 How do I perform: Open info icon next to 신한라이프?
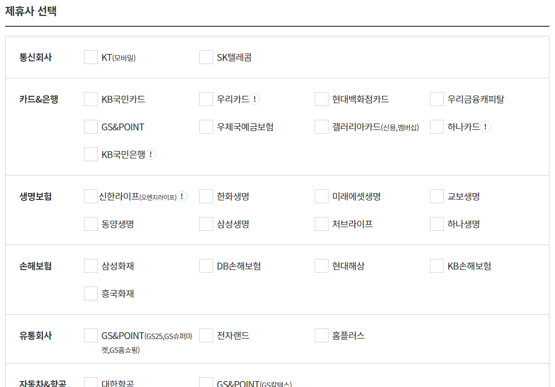point(182,196)
